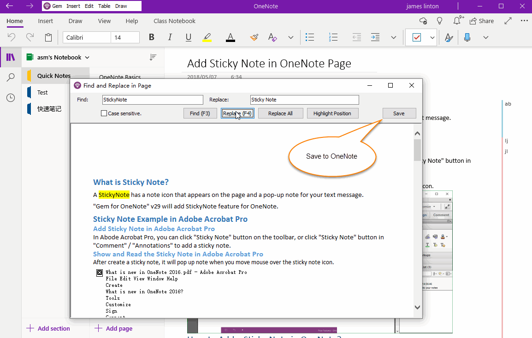Click the Highlight Position button
Viewport: 532px width, 338px height.
(x=332, y=113)
